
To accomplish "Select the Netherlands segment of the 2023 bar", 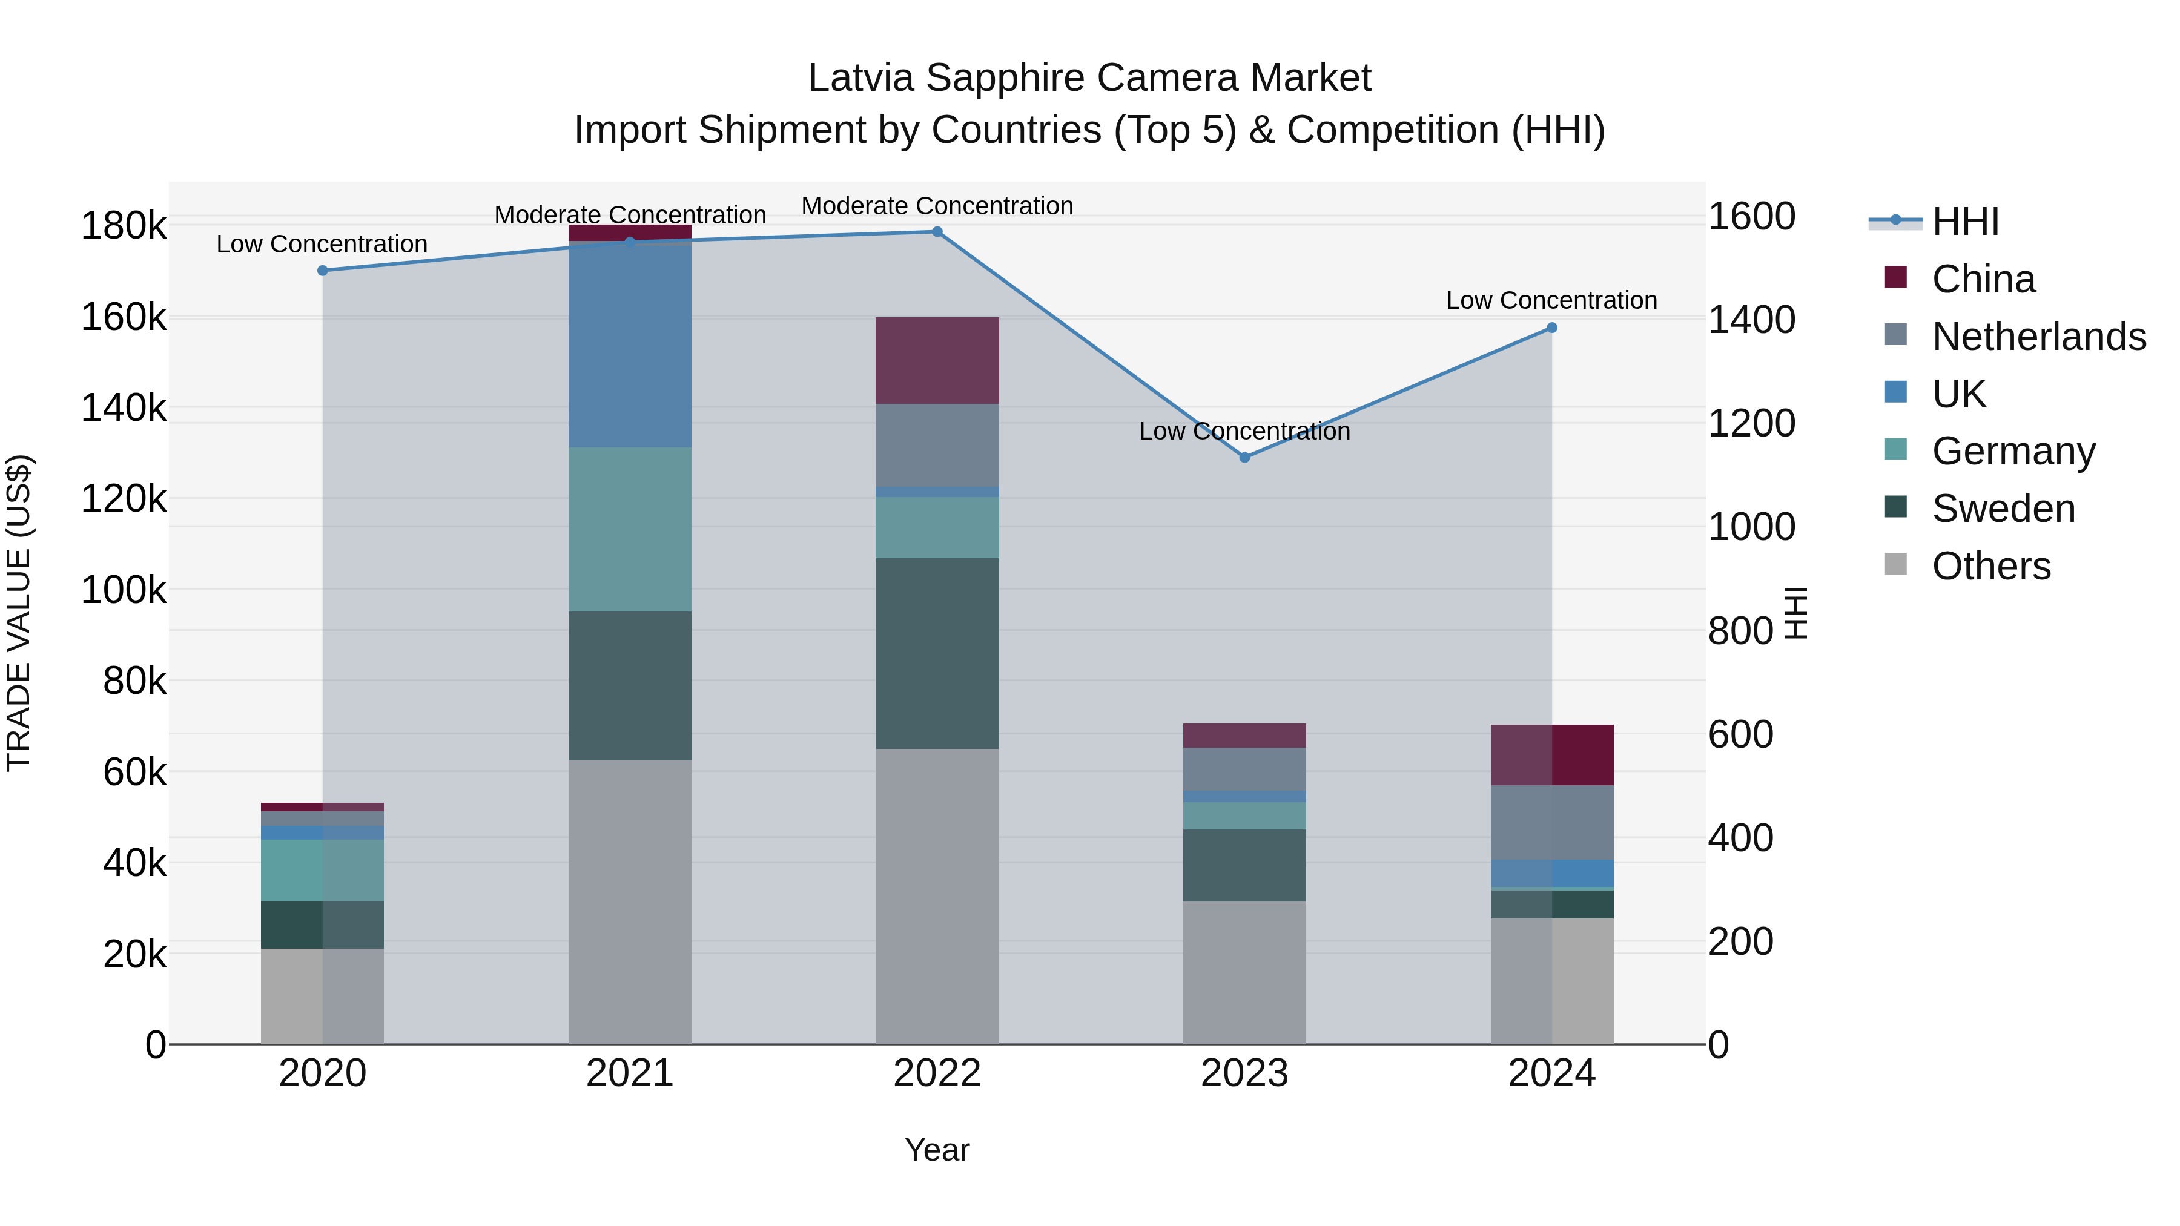I will coord(1244,769).
